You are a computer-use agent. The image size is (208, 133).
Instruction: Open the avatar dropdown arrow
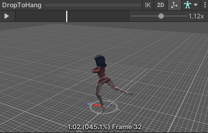click(196, 5)
